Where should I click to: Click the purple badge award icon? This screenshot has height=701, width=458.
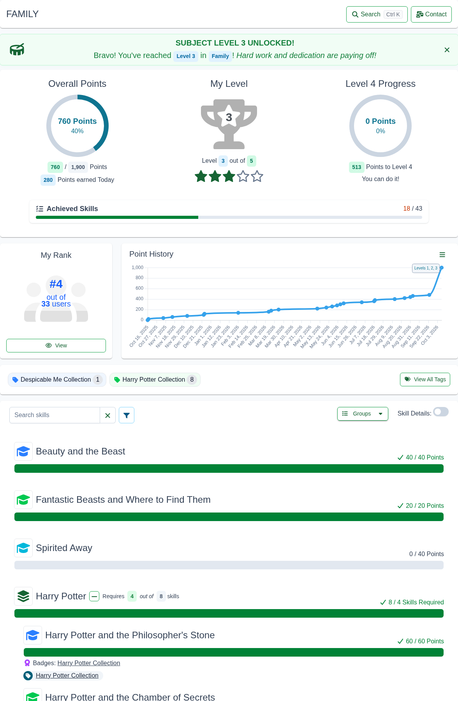27,663
